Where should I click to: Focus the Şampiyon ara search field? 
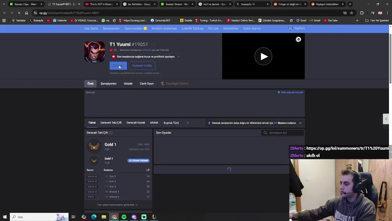[x=283, y=133]
